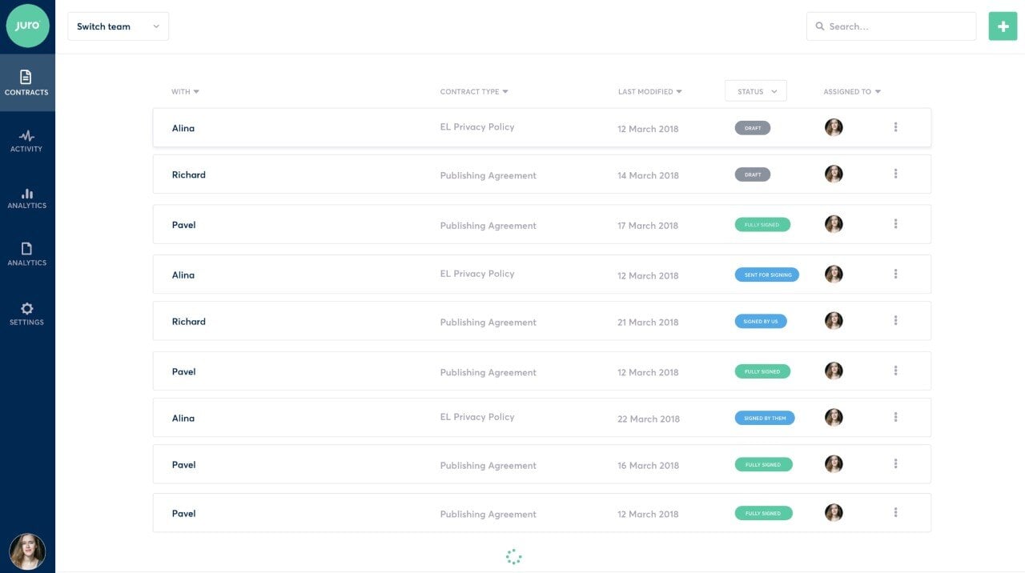Screen dimensions: 1025x573
Task: Select the Contracts document icon in sidebar
Action: (x=26, y=78)
